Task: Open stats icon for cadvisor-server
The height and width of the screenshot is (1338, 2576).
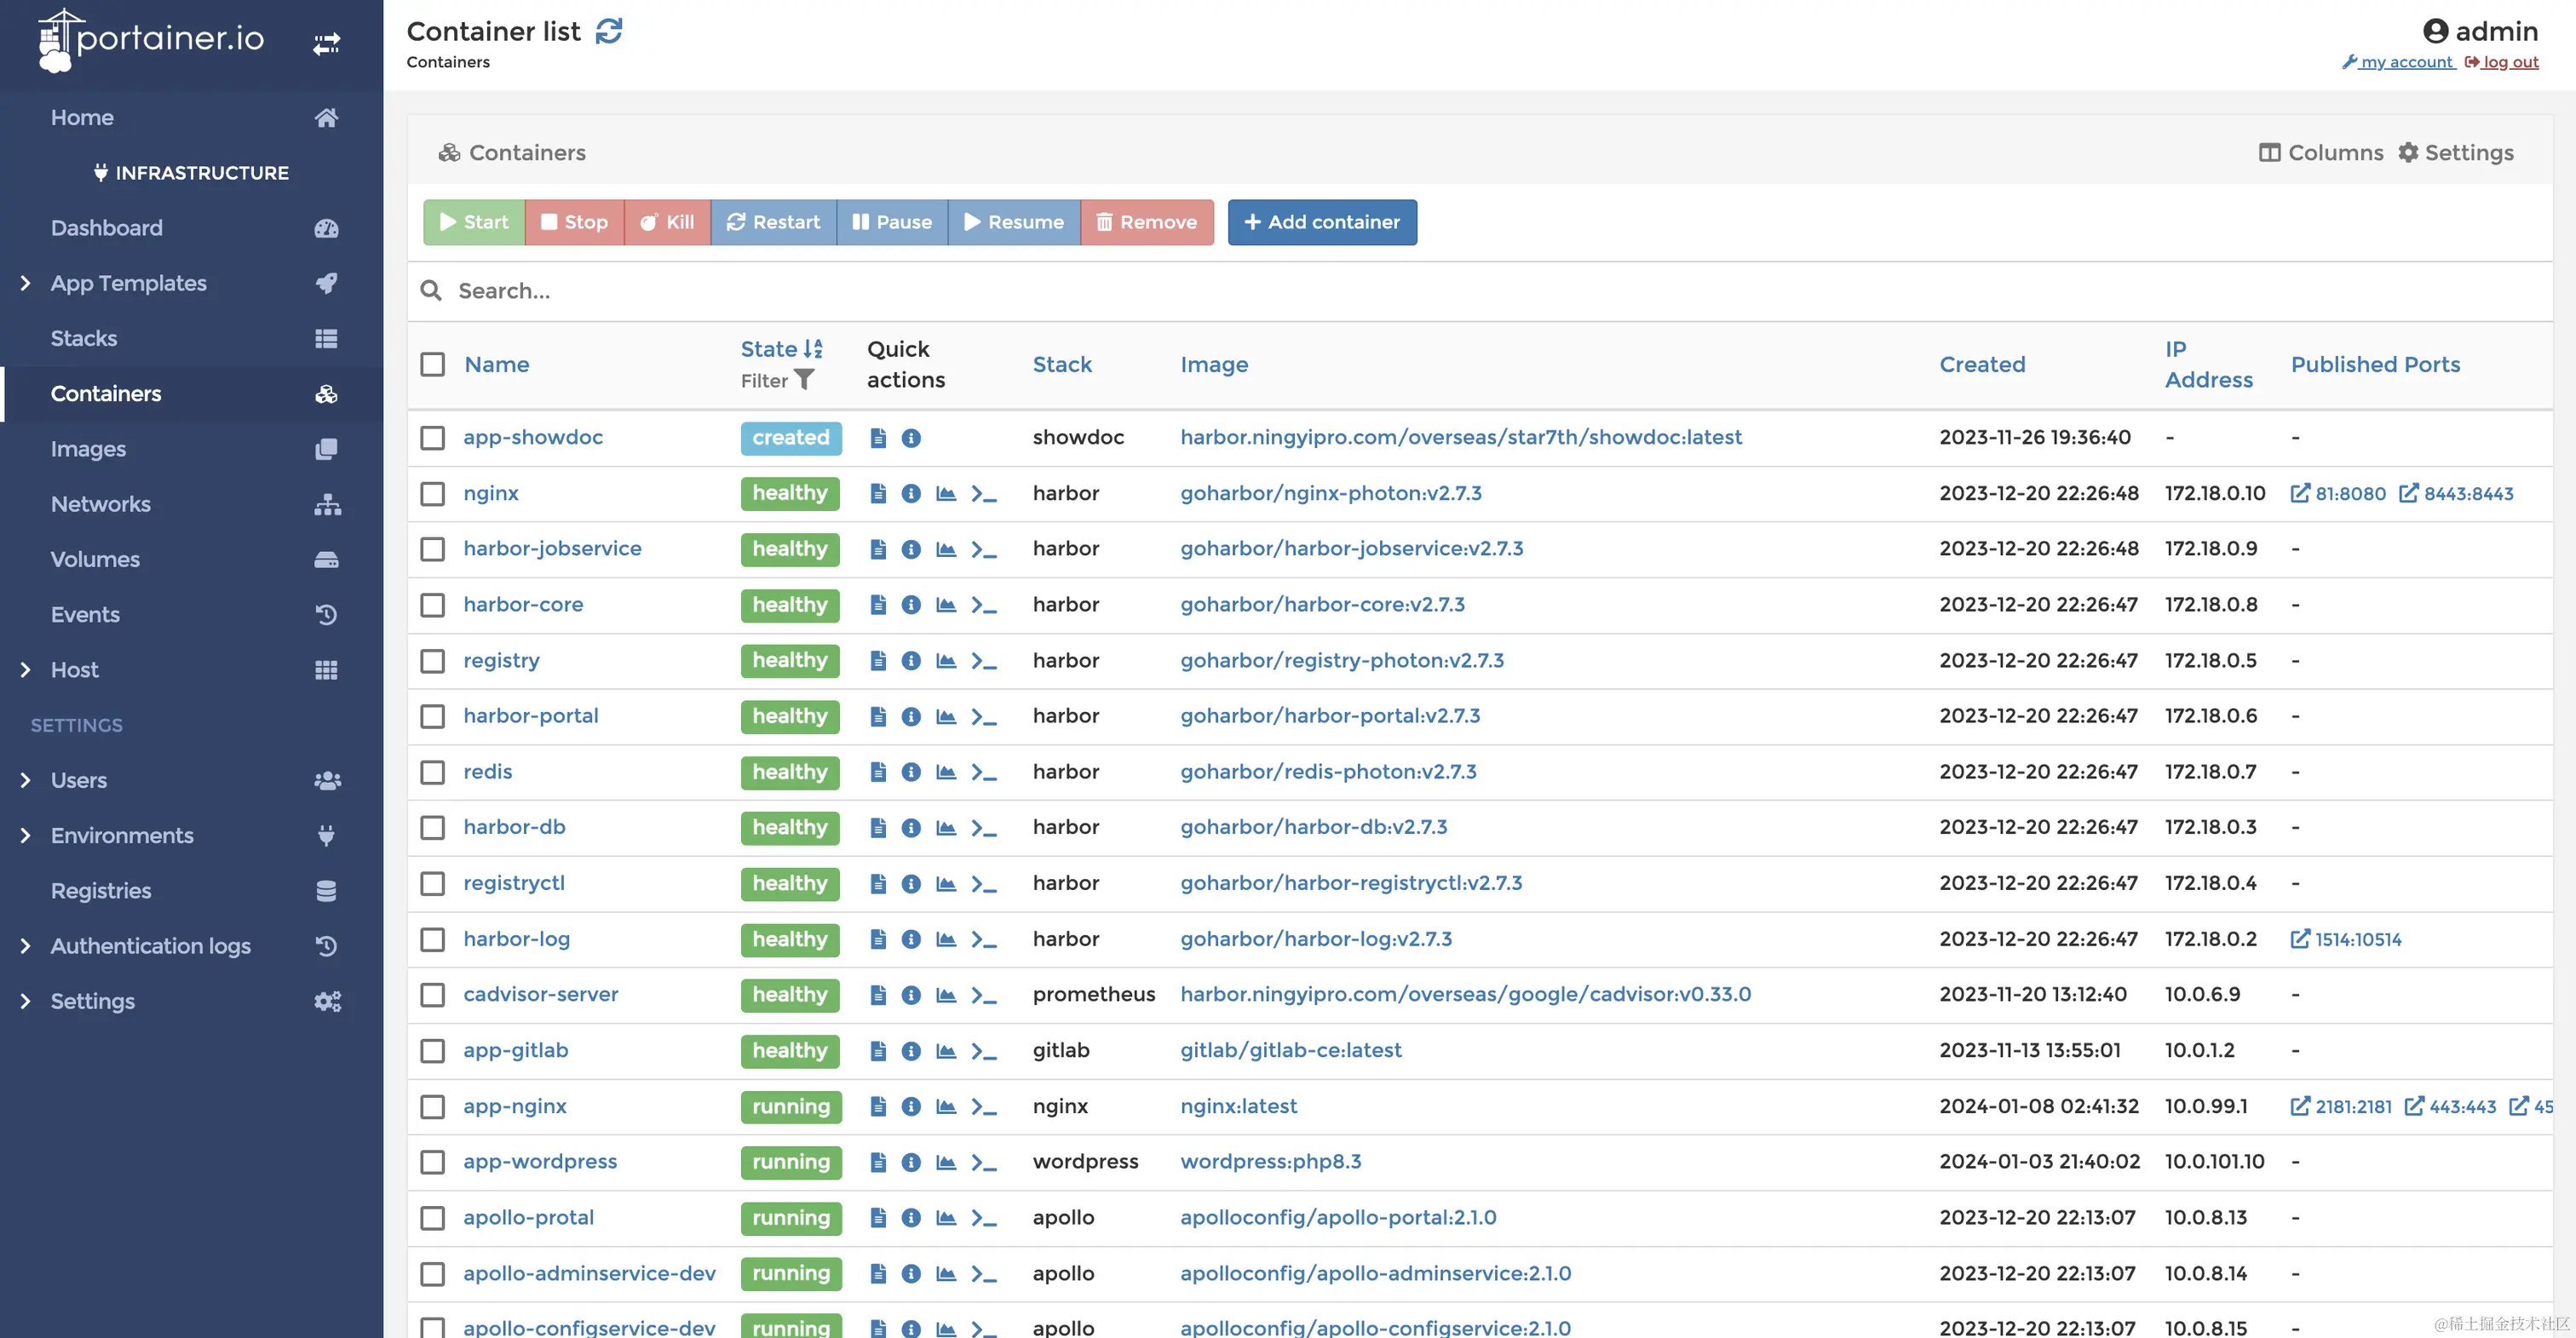Action: click(946, 995)
